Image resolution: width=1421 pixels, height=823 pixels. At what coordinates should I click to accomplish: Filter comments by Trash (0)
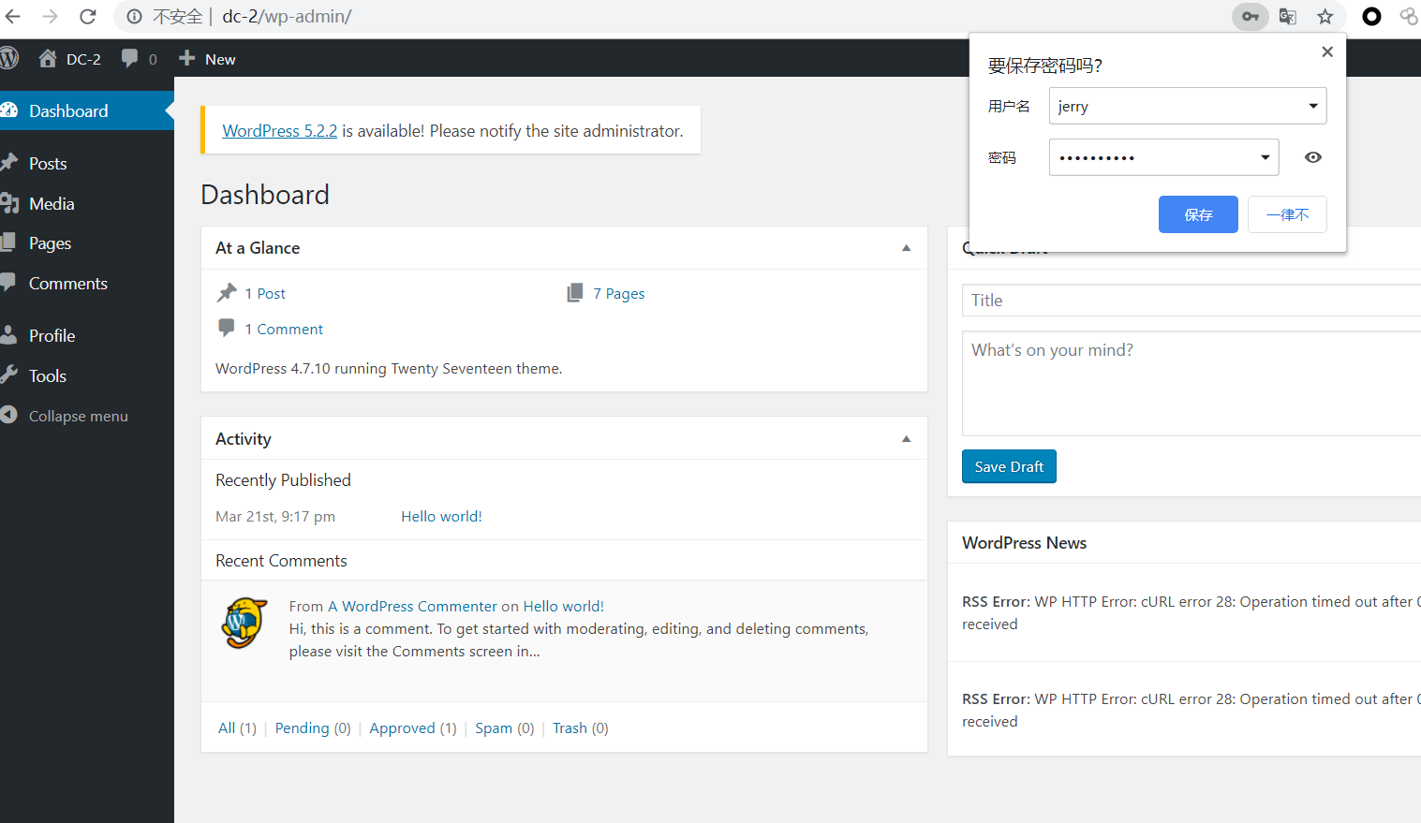[580, 727]
